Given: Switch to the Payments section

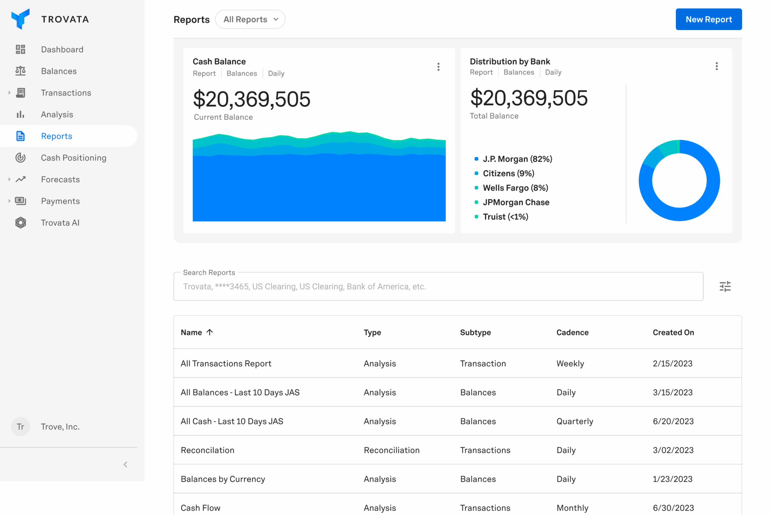Looking at the screenshot, I should point(60,201).
